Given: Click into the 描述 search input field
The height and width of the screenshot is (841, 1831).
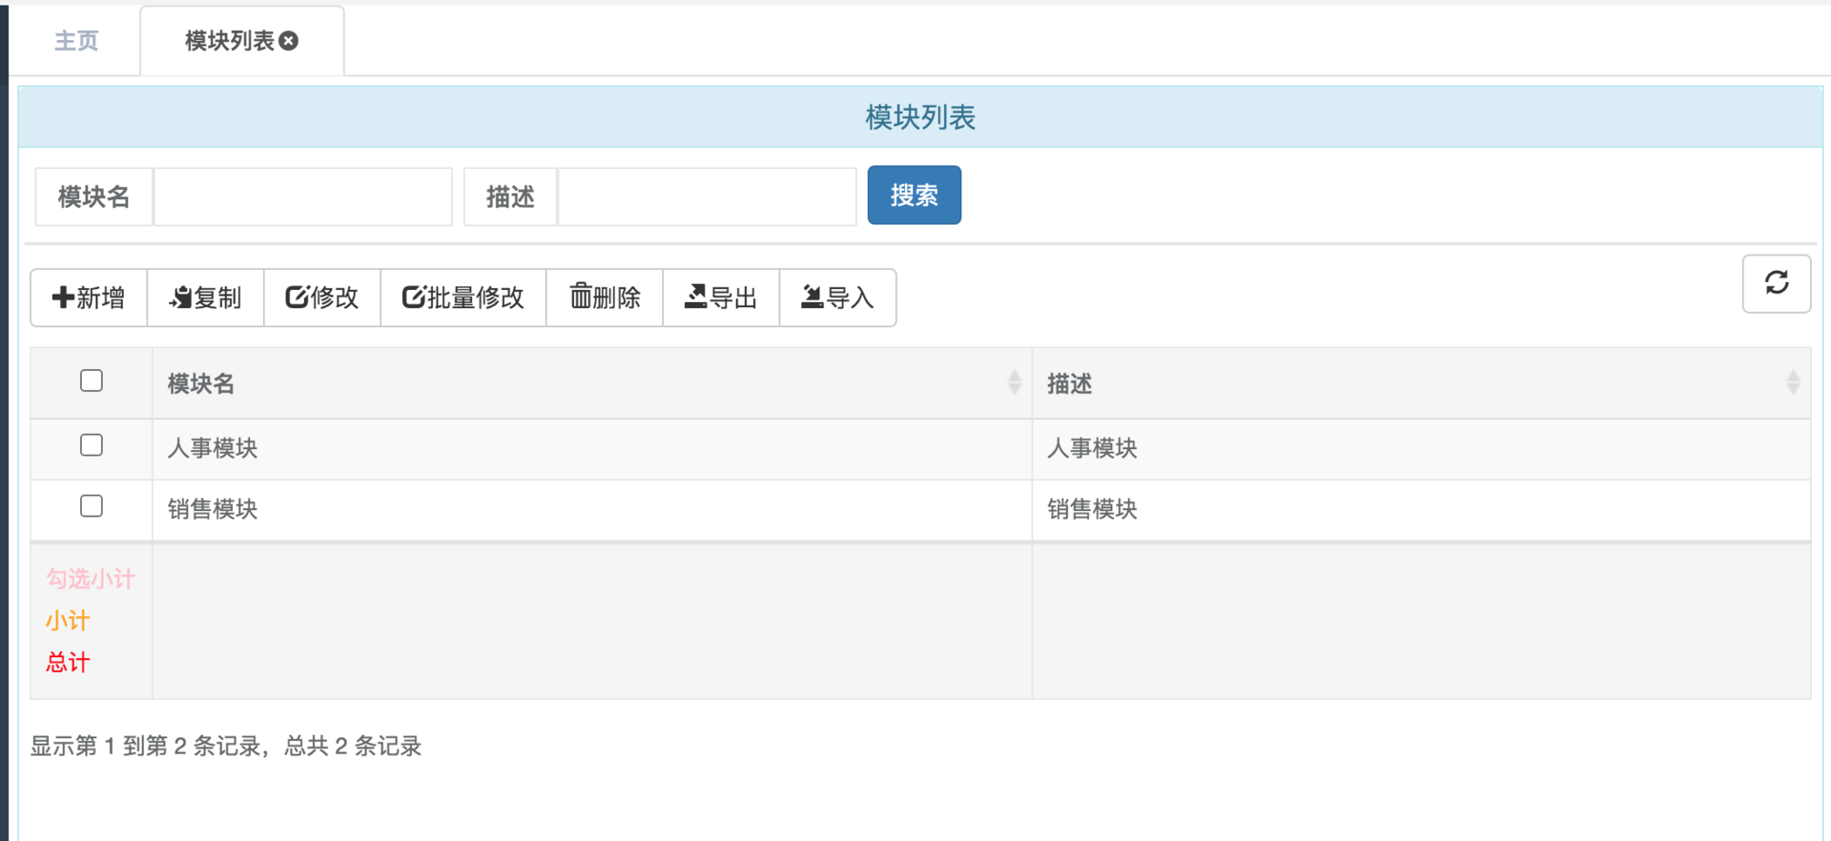Looking at the screenshot, I should click(x=707, y=196).
